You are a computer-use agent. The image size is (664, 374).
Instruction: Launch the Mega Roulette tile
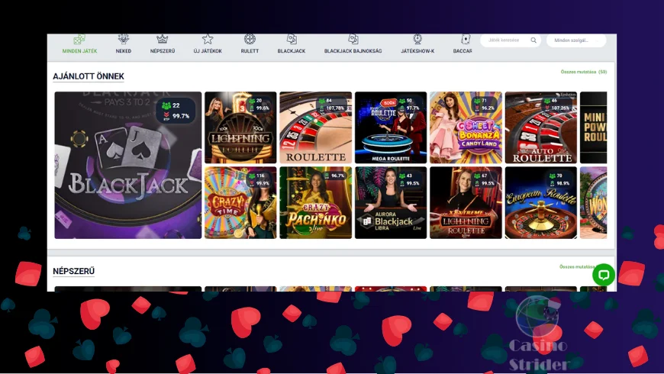coord(391,127)
